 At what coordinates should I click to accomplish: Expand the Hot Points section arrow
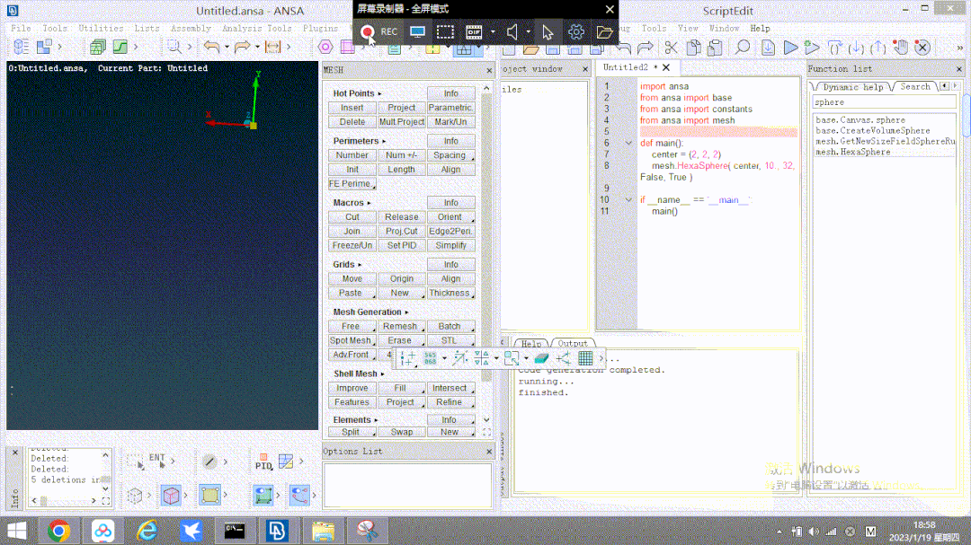click(x=379, y=93)
